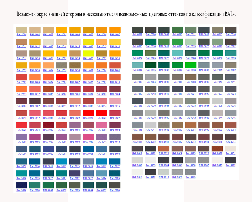252x202 pixels.
Task: Follow the RAL 7000 link
Action: [204, 70]
